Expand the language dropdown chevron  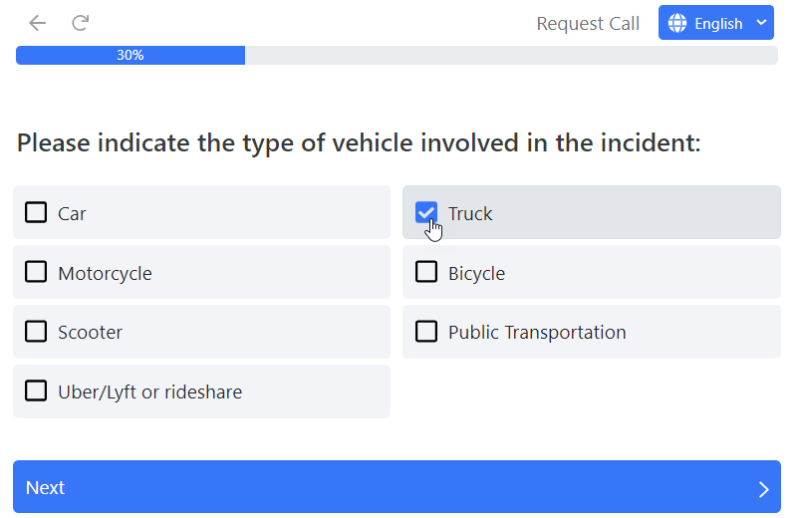tap(761, 23)
